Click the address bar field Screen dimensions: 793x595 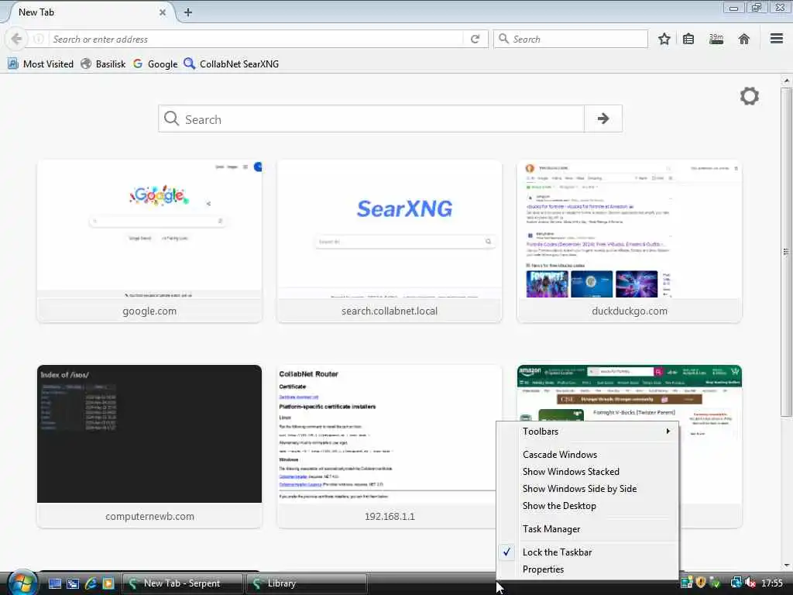click(x=256, y=39)
